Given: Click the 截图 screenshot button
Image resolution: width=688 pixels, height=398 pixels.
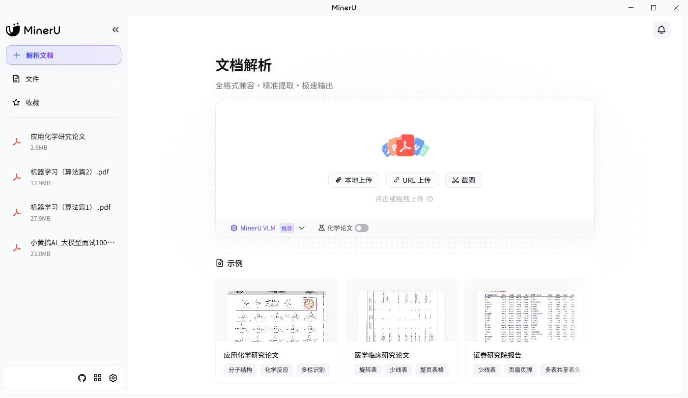Looking at the screenshot, I should [463, 180].
